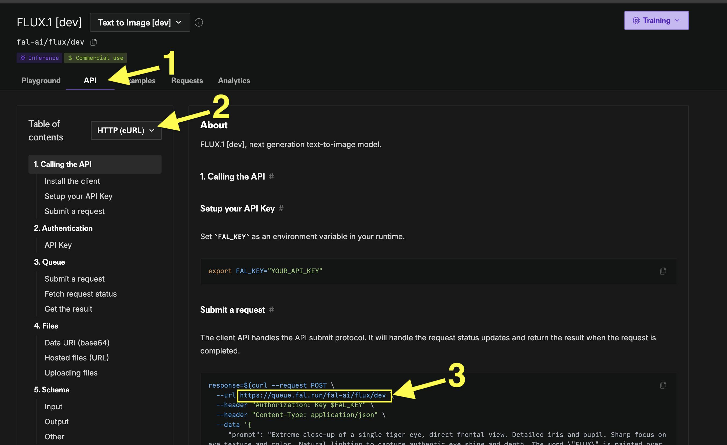Go to the Analytics tab

click(x=234, y=81)
